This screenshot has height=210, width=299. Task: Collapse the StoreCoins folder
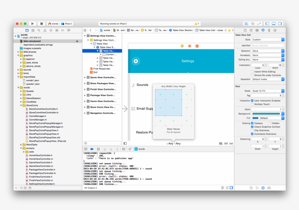tap(21, 105)
